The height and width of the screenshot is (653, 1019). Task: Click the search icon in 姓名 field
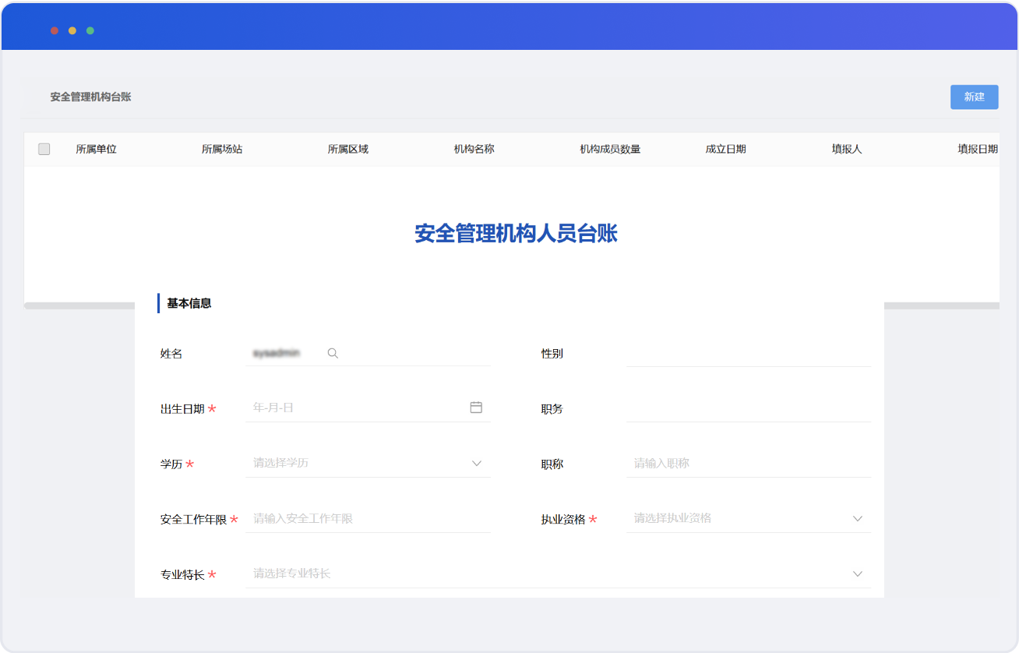[333, 354]
